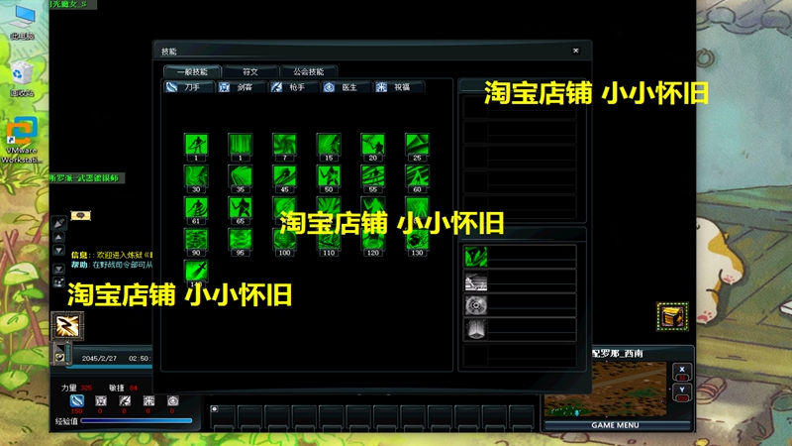Click the level 15 skill icon
This screenshot has height=446, width=792.
click(329, 145)
